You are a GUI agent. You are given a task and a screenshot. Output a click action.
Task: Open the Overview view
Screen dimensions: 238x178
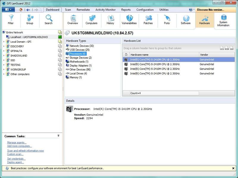73,20
